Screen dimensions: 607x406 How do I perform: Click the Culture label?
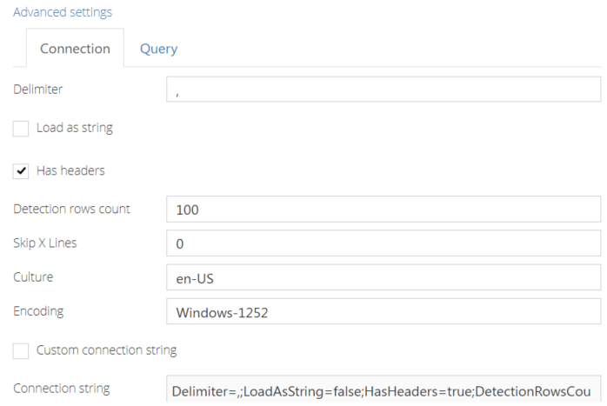(x=33, y=277)
